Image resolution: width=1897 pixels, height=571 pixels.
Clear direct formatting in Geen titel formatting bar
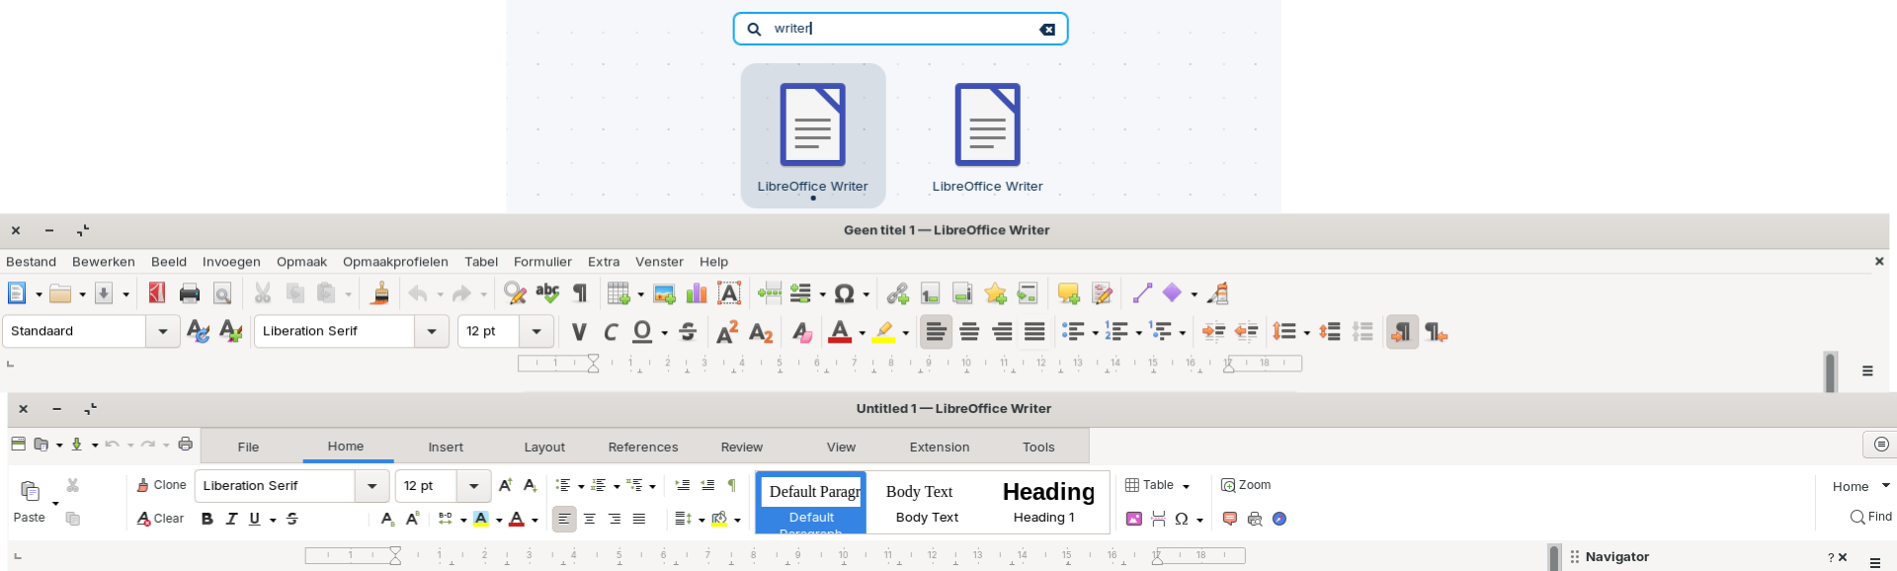[x=801, y=332]
